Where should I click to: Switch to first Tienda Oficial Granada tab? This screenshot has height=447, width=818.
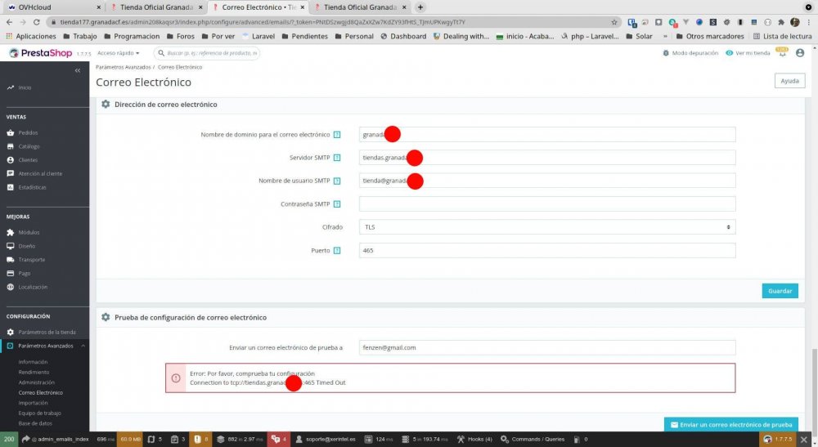pos(156,7)
